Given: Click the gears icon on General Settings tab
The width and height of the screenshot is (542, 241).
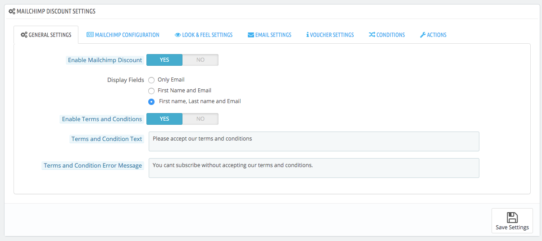Looking at the screenshot, I should 24,35.
